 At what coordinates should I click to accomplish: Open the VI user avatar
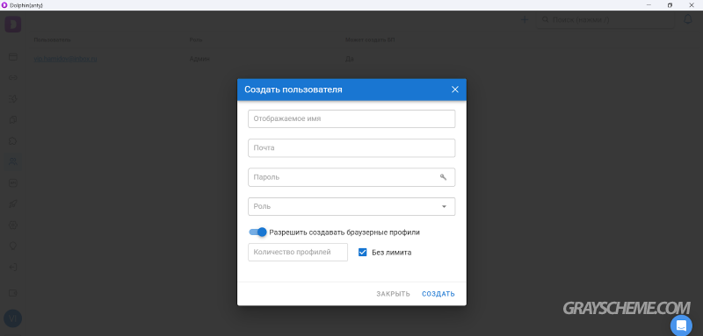(12, 318)
